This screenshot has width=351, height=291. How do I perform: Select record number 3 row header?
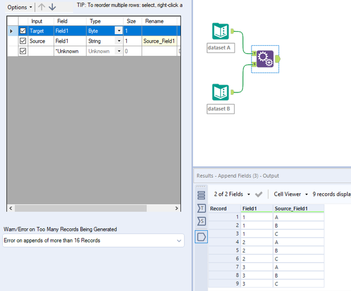(x=225, y=234)
